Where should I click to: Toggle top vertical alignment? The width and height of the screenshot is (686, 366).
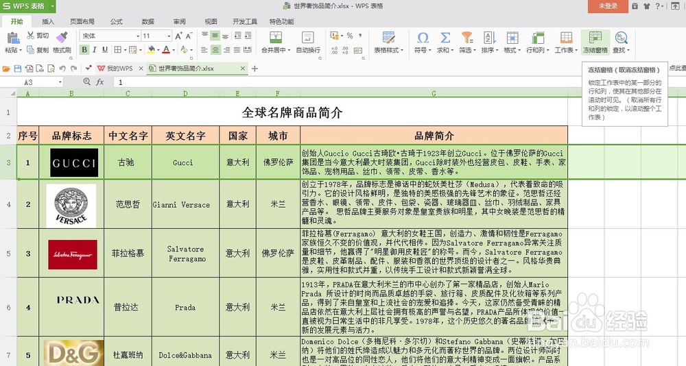click(x=204, y=36)
